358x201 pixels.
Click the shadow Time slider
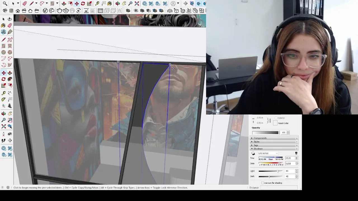(x=271, y=157)
